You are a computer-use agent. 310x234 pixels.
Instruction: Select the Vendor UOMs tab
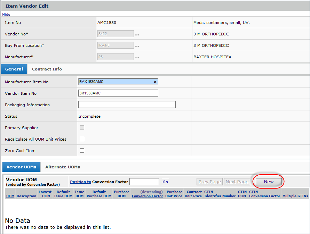(21, 167)
